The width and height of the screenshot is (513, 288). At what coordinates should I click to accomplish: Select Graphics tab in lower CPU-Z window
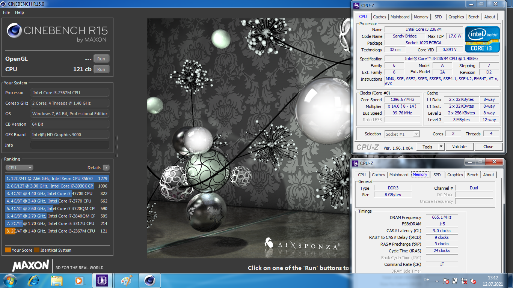455,175
